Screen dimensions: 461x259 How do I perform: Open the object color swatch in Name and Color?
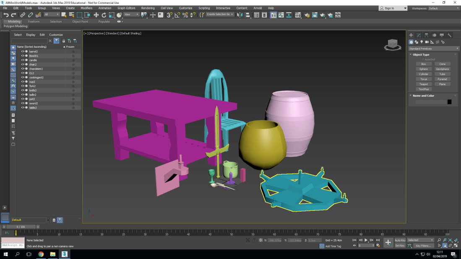pyautogui.click(x=450, y=101)
